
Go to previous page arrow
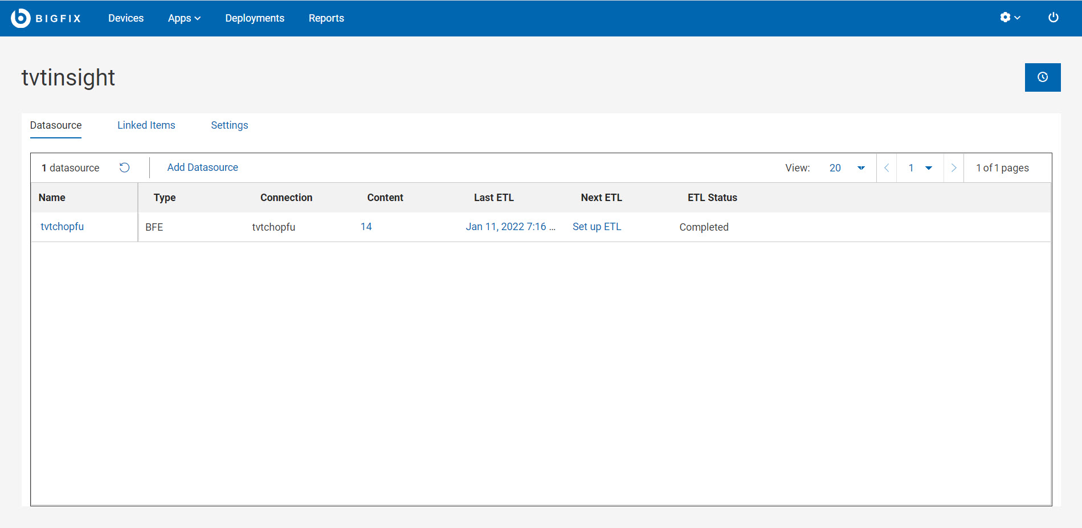point(887,168)
